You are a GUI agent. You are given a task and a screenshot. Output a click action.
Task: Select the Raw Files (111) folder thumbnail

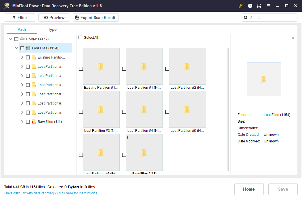144,152
